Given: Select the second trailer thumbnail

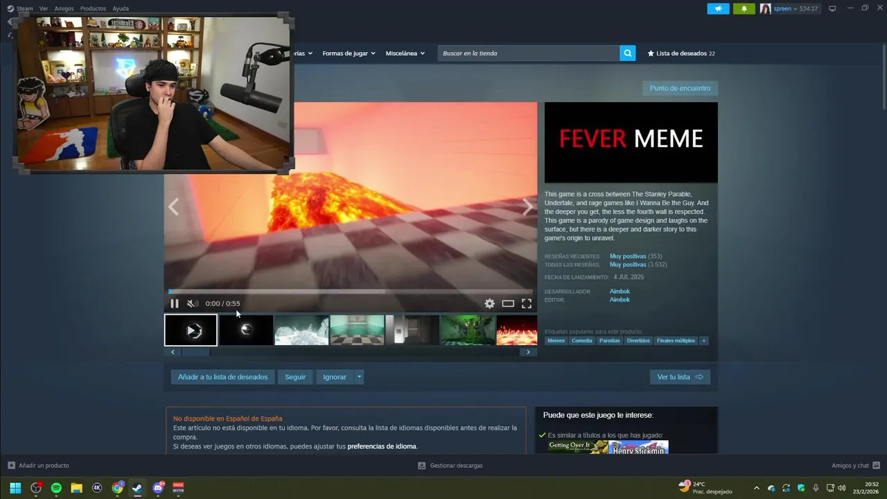Looking at the screenshot, I should [x=246, y=330].
